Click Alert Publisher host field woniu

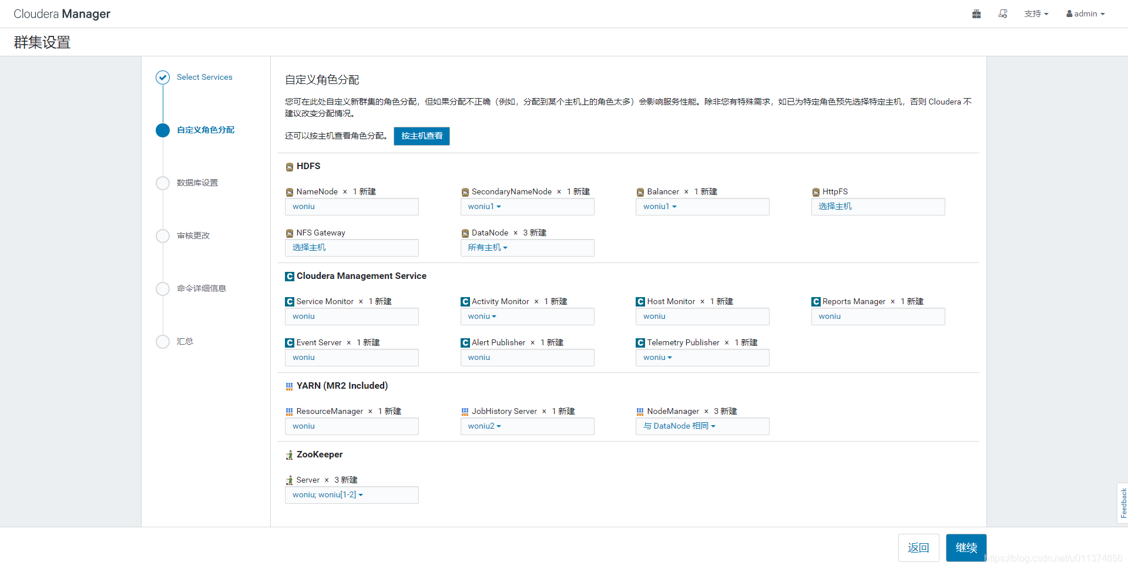tap(528, 358)
